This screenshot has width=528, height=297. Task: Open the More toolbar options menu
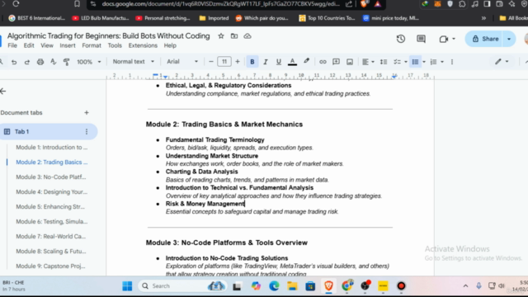pyautogui.click(x=452, y=62)
